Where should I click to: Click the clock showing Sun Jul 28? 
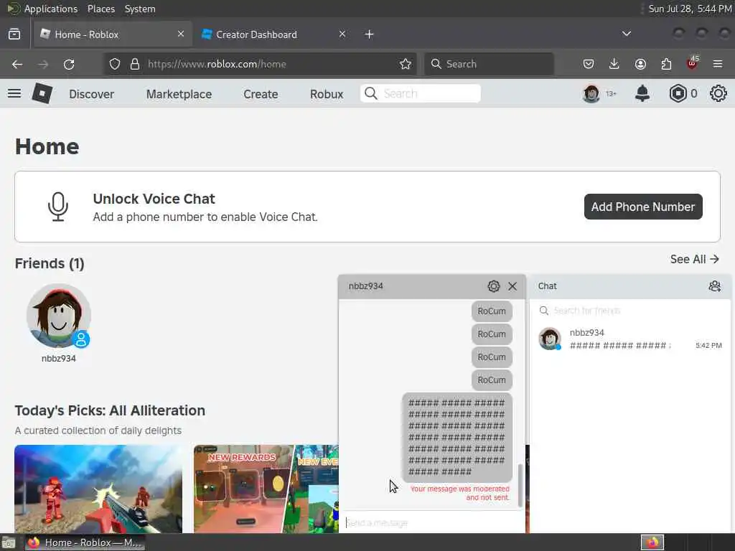[x=690, y=9]
